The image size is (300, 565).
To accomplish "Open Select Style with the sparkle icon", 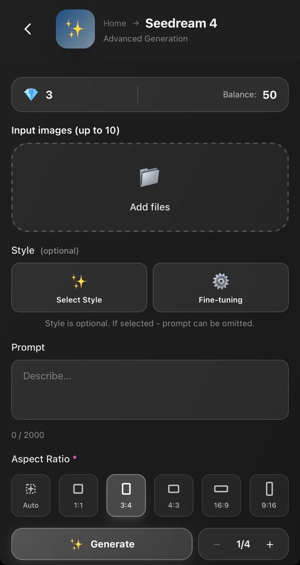I will [79, 281].
